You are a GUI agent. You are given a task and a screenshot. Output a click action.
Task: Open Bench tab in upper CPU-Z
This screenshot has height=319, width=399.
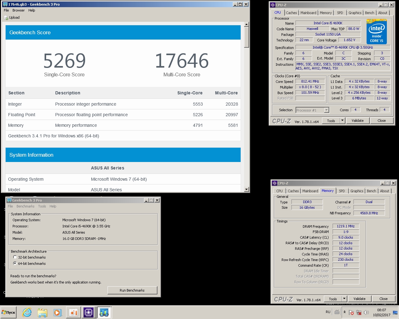pos(370,13)
